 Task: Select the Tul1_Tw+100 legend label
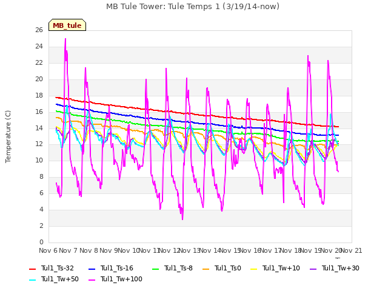tap(121, 279)
